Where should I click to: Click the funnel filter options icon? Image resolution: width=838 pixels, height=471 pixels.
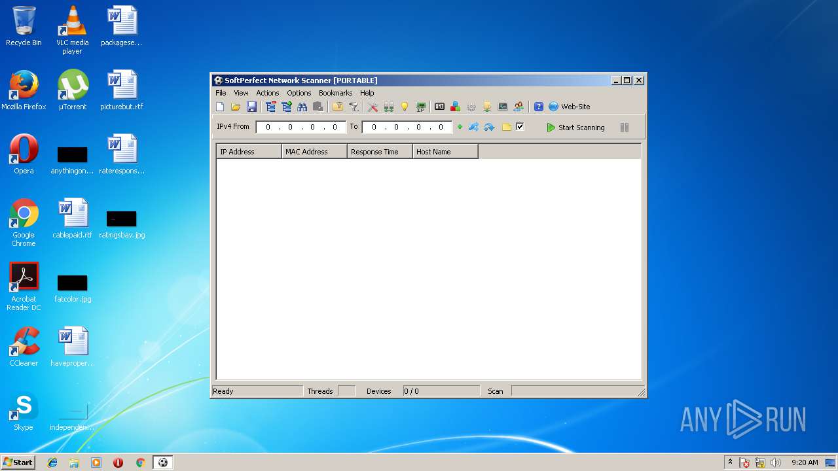[x=354, y=107]
